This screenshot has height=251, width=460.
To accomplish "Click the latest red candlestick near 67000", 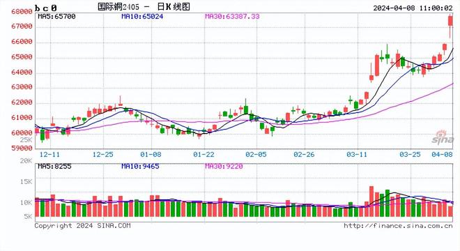I will coord(450,22).
